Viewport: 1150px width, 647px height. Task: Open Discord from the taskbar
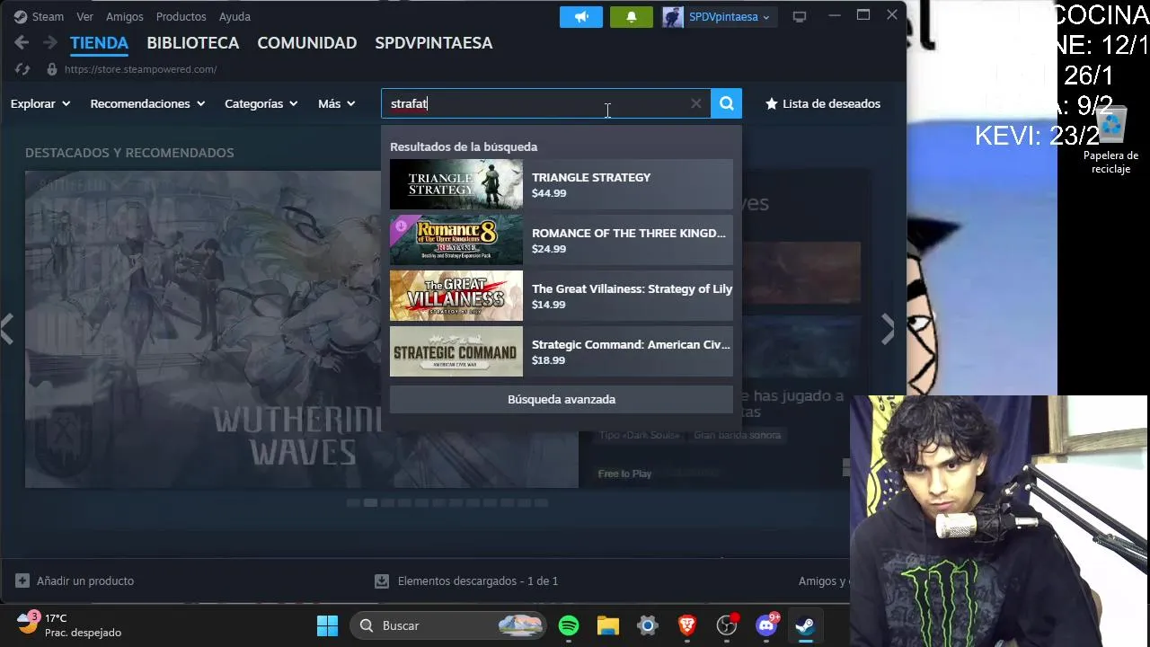tap(766, 625)
